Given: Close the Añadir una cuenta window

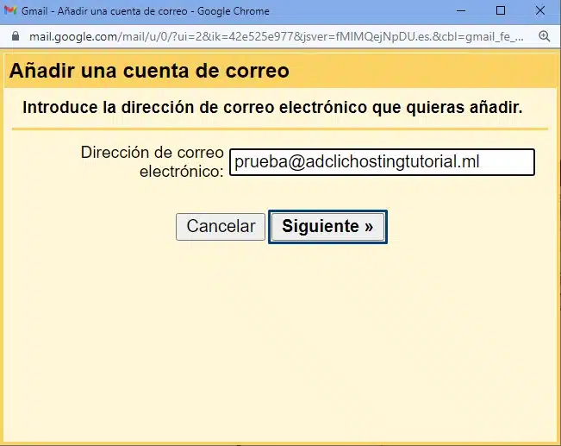Looking at the screenshot, I should [540, 10].
